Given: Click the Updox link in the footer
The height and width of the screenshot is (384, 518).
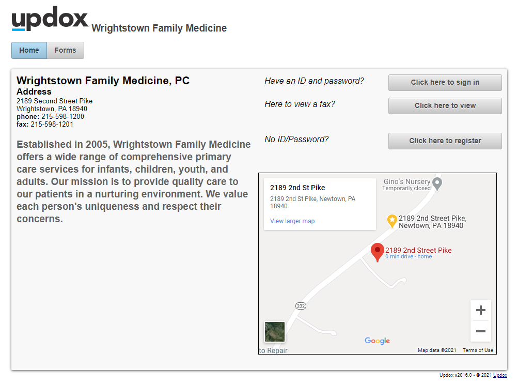Looking at the screenshot, I should click(499, 375).
